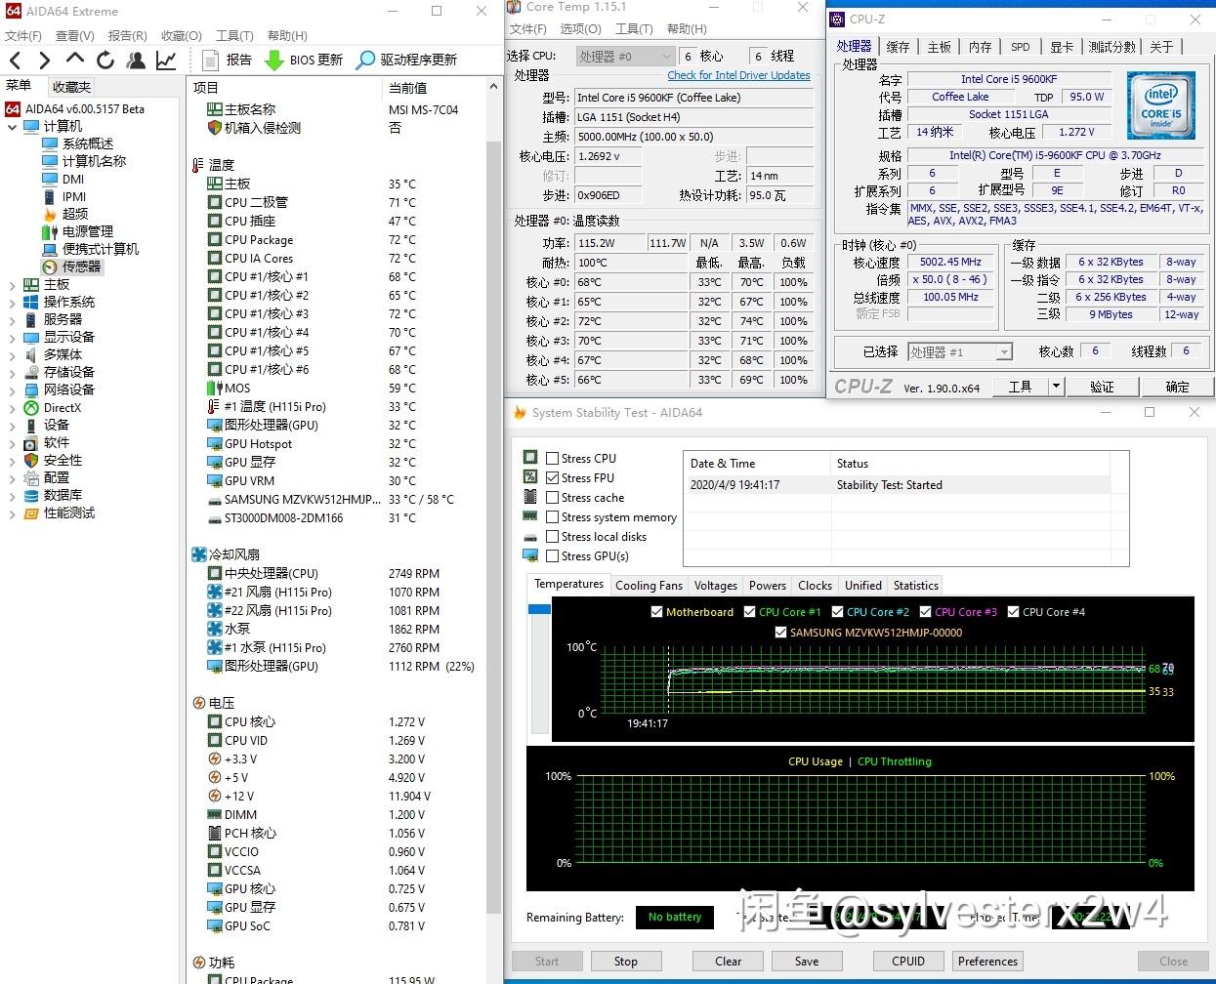Image resolution: width=1216 pixels, height=984 pixels.
Task: Enable Stress CPU checkbox
Action: 553,459
